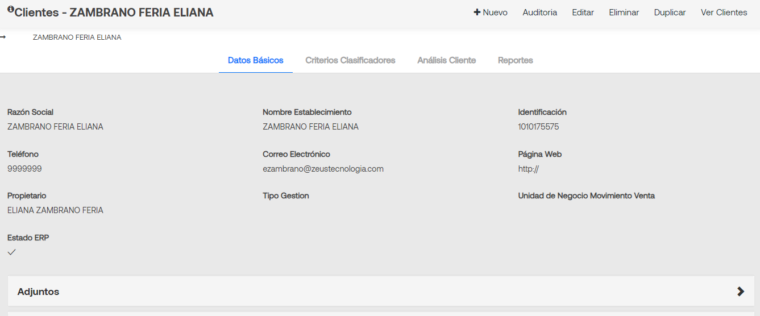Expand the Adjuntos section chevron
The width and height of the screenshot is (760, 316).
[740, 292]
